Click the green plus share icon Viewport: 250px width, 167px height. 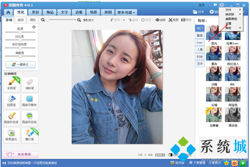243,163
